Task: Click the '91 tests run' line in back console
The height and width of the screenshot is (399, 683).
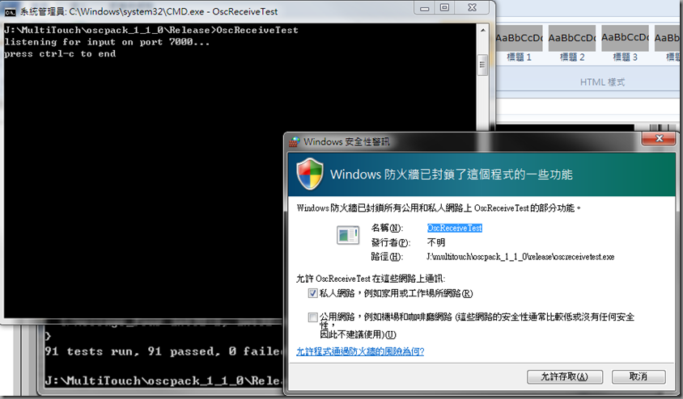Action: [163, 351]
